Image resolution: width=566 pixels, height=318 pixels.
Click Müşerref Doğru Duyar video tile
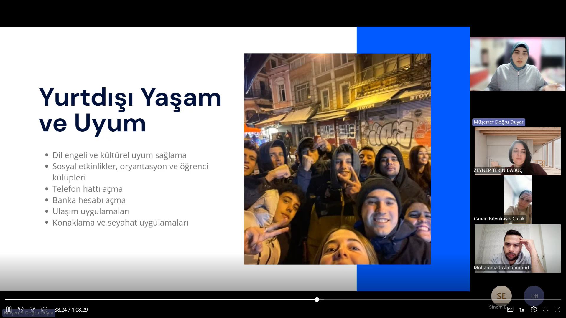517,64
